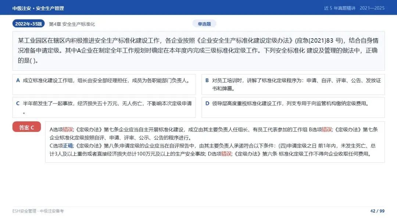
Task: Click the red 答案 C badge
Action: (26, 127)
